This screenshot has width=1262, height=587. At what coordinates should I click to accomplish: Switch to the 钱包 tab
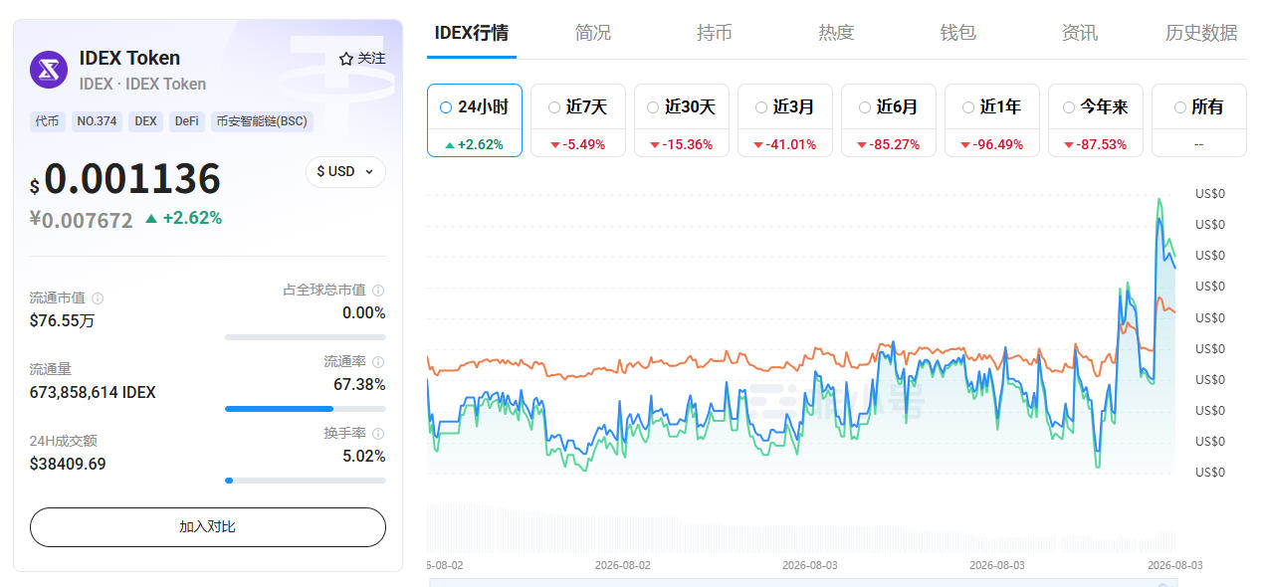(x=957, y=33)
